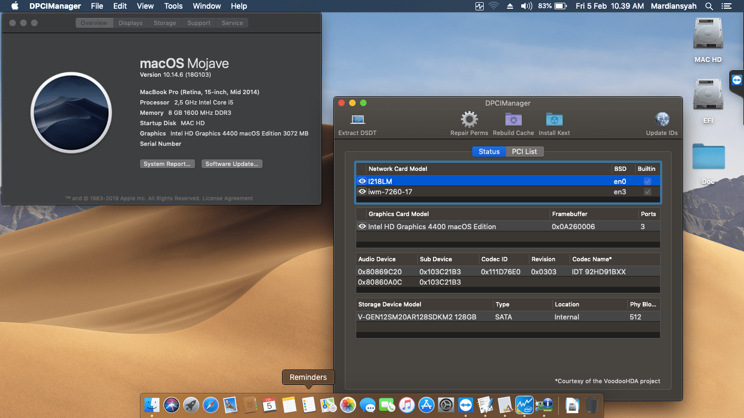744x418 pixels.
Task: Click the Mardiansyah user name in menu bar
Action: click(x=674, y=6)
